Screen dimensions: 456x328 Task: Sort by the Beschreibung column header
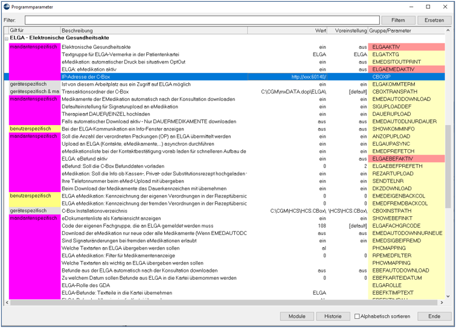154,30
